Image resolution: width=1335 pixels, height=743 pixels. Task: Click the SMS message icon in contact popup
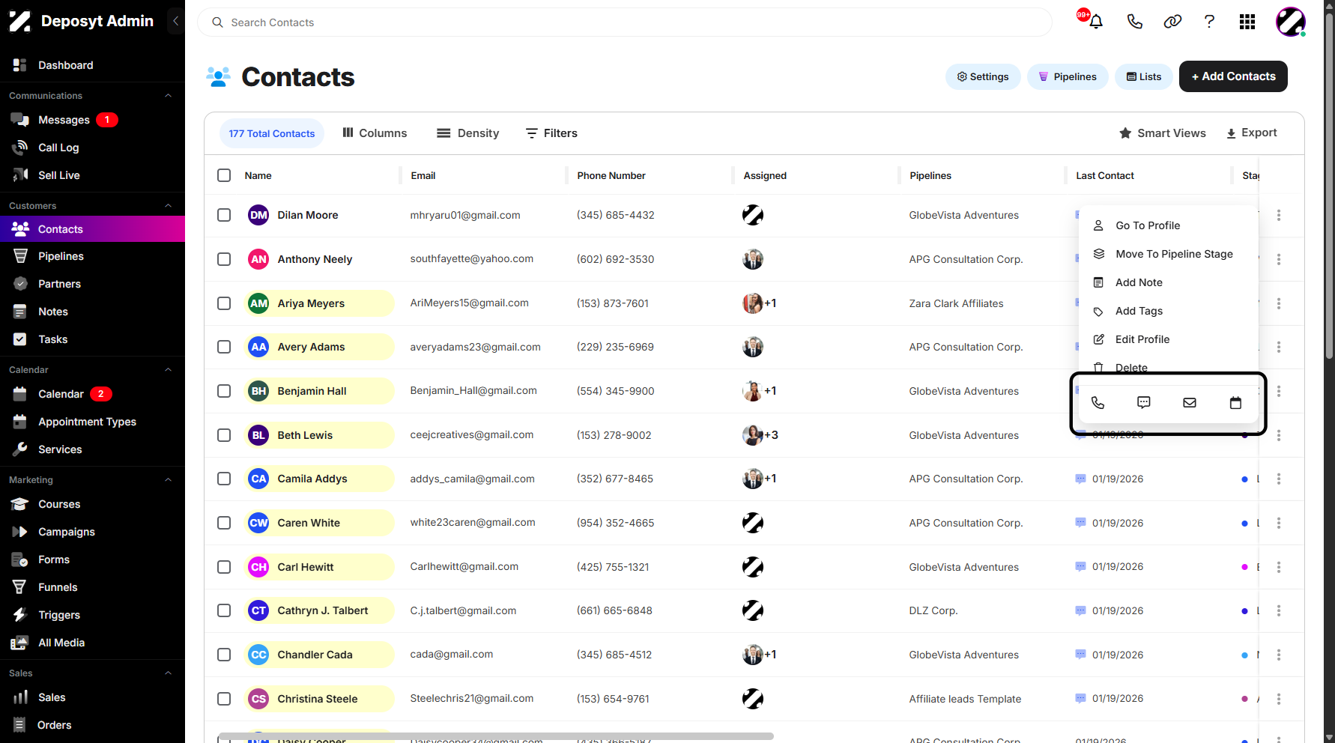coord(1144,403)
